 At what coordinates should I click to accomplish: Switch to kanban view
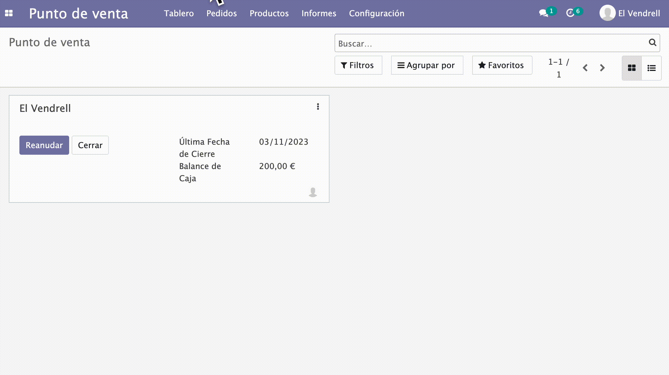[x=631, y=68]
